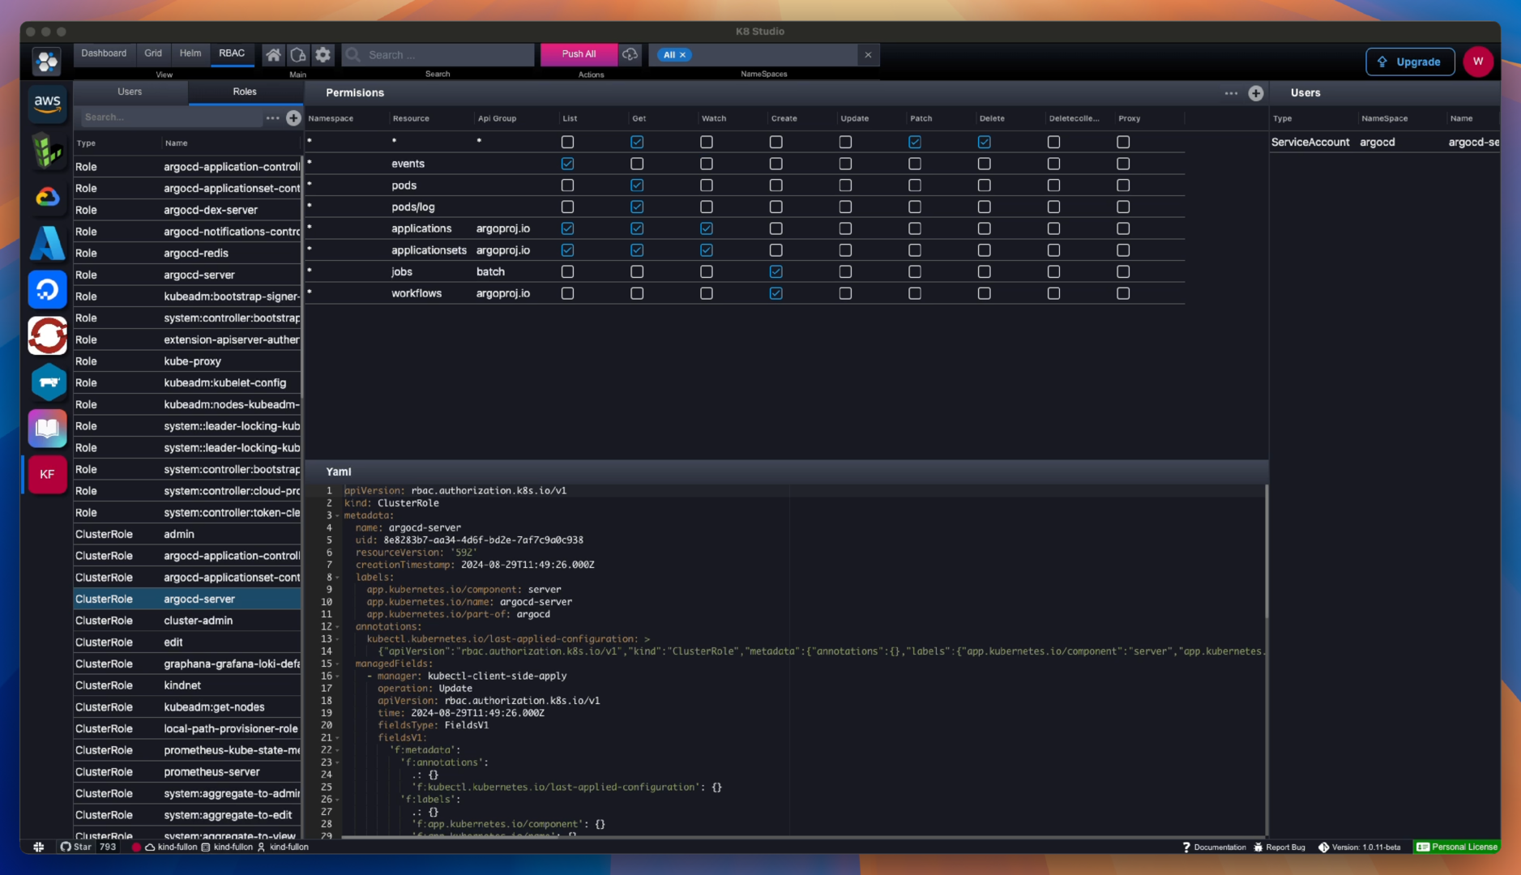Collapse the annotations fold at YAML line 12

coord(338,627)
